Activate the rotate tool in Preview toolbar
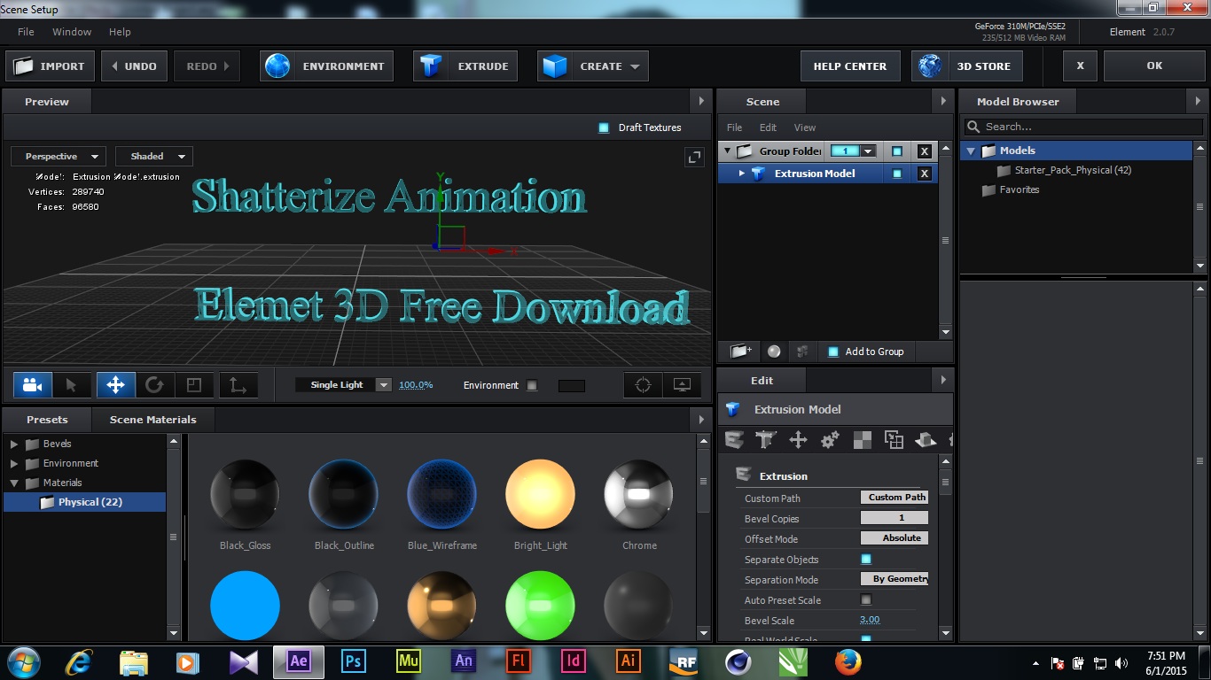The height and width of the screenshot is (680, 1211). [154, 385]
